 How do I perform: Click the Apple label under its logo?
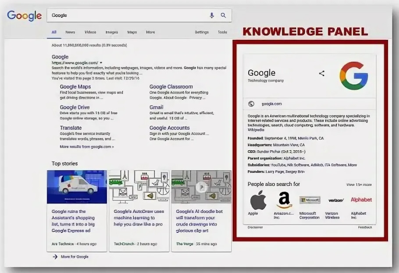coord(253,213)
